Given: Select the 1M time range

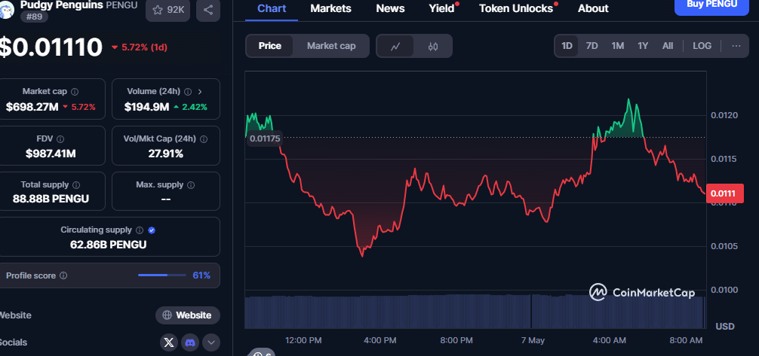Looking at the screenshot, I should coord(618,46).
